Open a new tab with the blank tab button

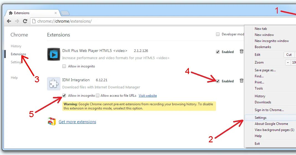coord(65,13)
